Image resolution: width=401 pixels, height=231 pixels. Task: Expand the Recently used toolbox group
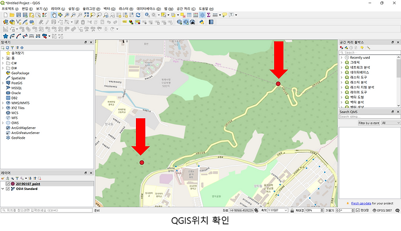click(341, 58)
